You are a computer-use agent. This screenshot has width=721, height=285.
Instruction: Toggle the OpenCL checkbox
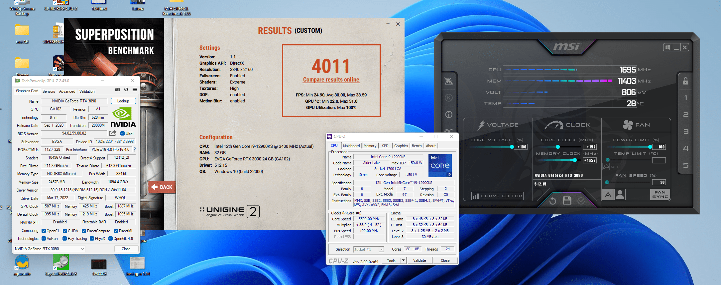pos(44,231)
